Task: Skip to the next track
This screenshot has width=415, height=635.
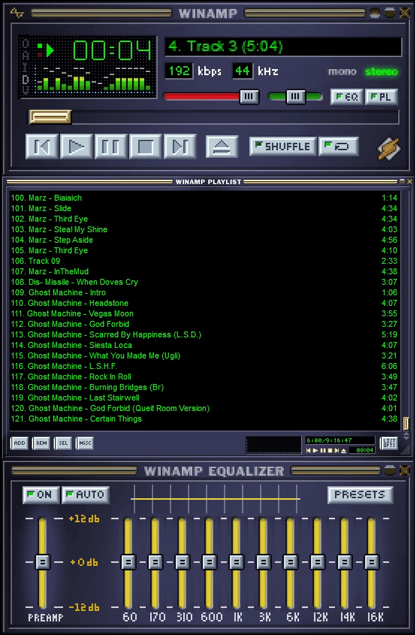Action: point(180,146)
